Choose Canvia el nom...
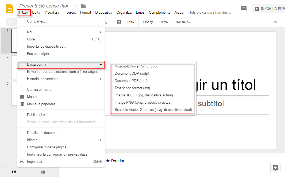The image size is (285, 177). (x=61, y=89)
